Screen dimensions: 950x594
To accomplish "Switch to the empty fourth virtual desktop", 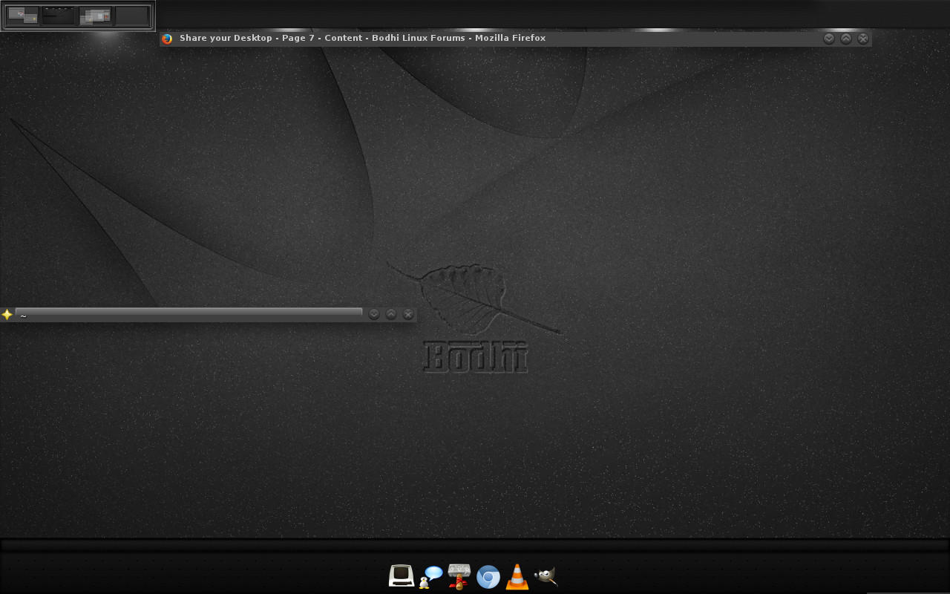I will pos(133,16).
